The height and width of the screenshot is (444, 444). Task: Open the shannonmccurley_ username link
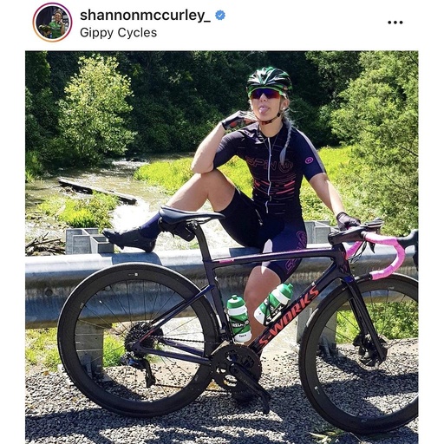pyautogui.click(x=145, y=16)
